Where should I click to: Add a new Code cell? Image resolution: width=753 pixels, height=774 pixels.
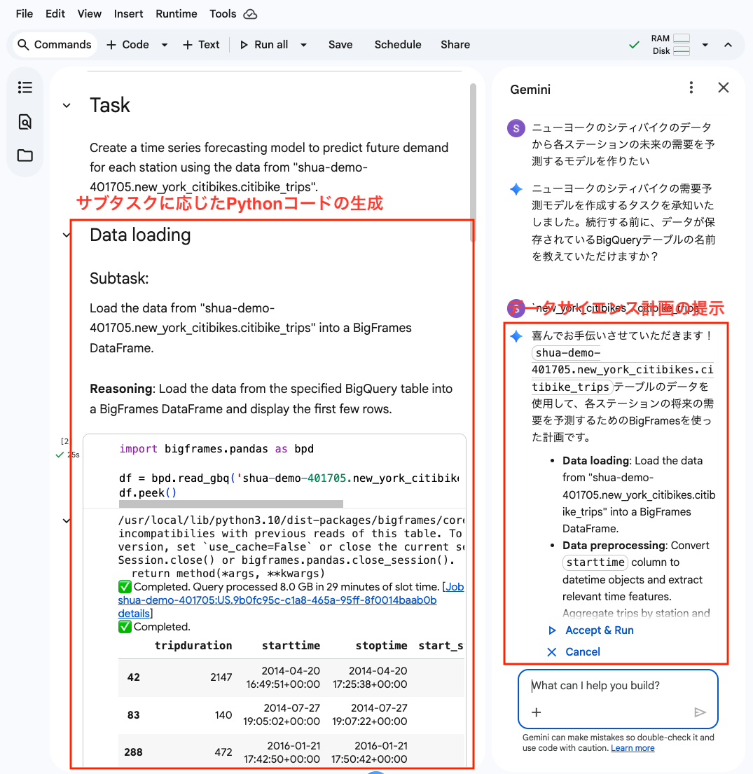[128, 45]
